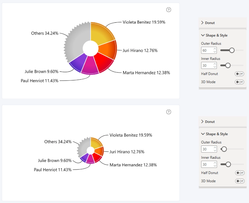
Task: Decrease Inner Radius value in top panel
Action: (x=215, y=67)
